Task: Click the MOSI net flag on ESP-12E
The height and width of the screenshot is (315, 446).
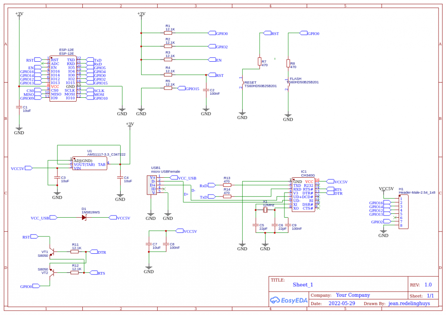Action: (95, 95)
